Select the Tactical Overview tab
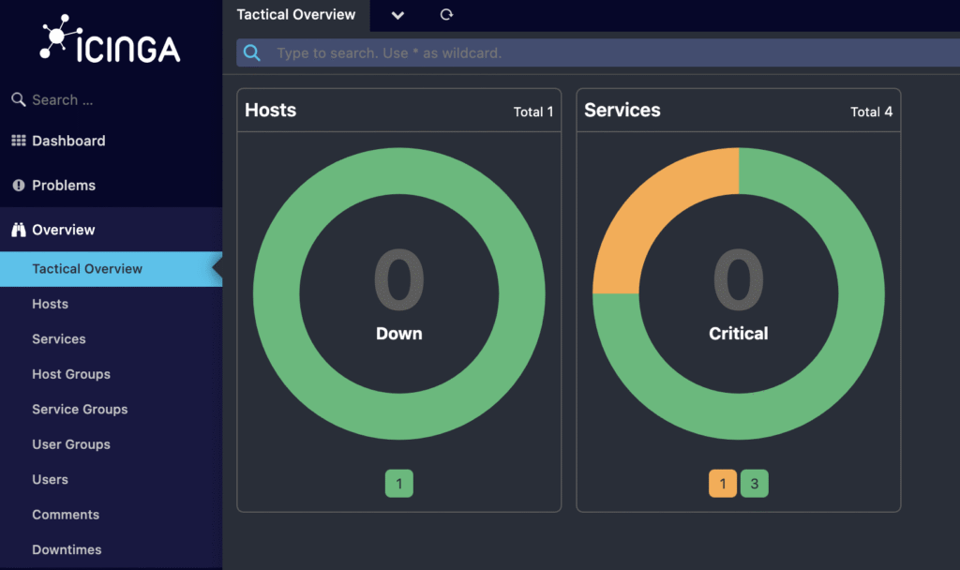Viewport: 960px width, 570px height. pyautogui.click(x=295, y=15)
